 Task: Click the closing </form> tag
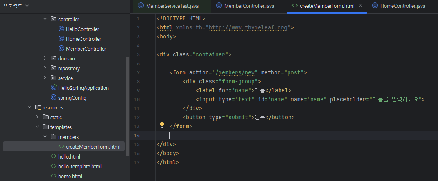[181, 127]
